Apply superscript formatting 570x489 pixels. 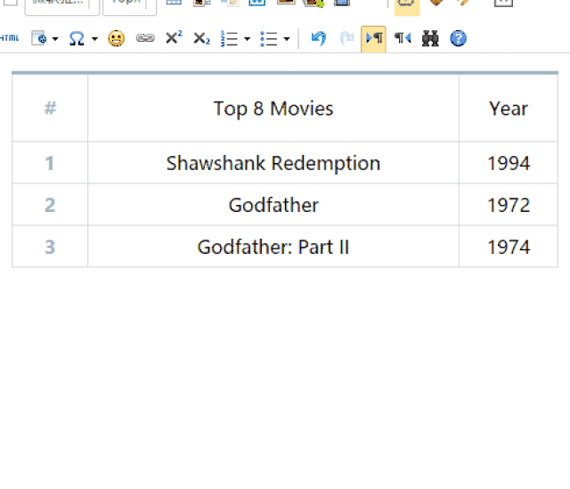tap(174, 38)
